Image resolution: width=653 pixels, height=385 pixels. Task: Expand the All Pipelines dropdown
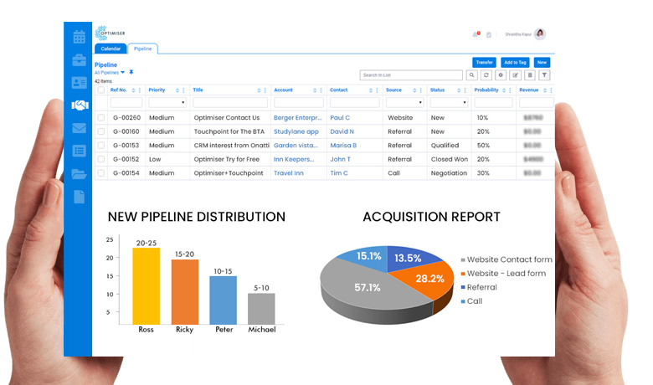point(123,73)
